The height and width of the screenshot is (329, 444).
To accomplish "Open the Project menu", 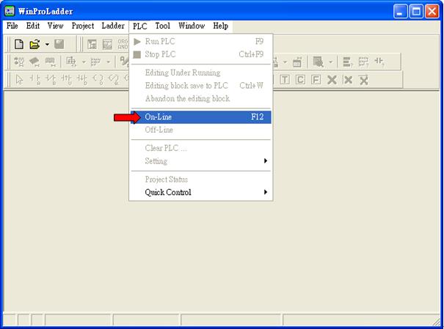I will pyautogui.click(x=83, y=26).
